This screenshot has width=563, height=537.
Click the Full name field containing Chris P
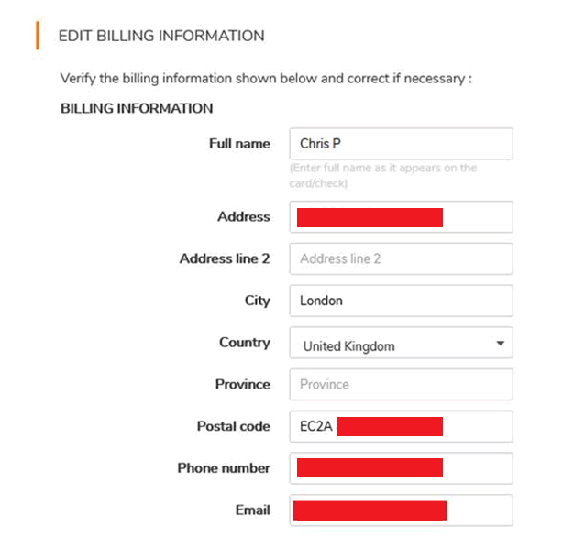(x=401, y=144)
